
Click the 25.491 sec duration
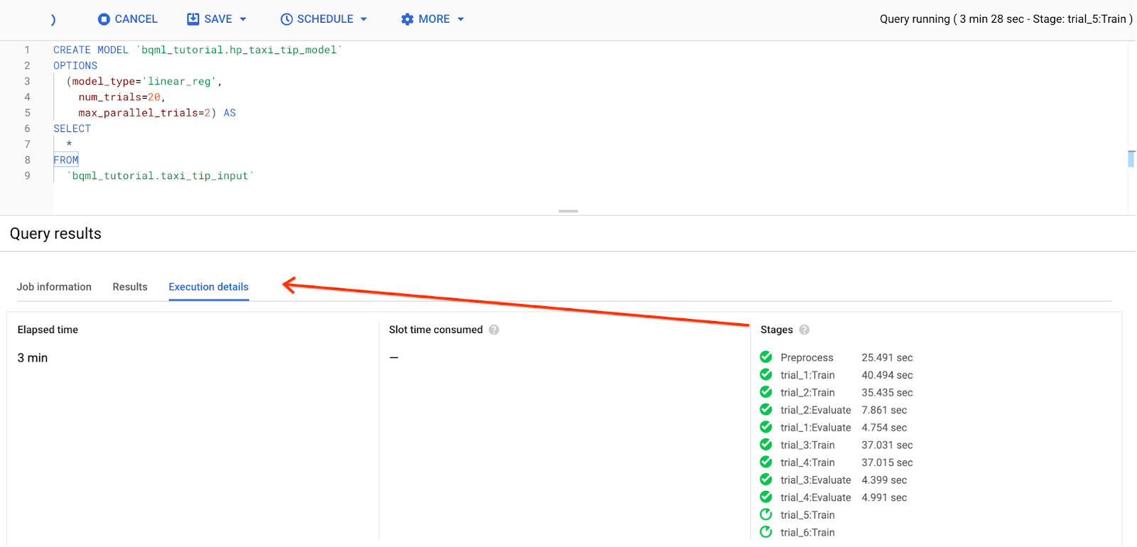(x=887, y=357)
